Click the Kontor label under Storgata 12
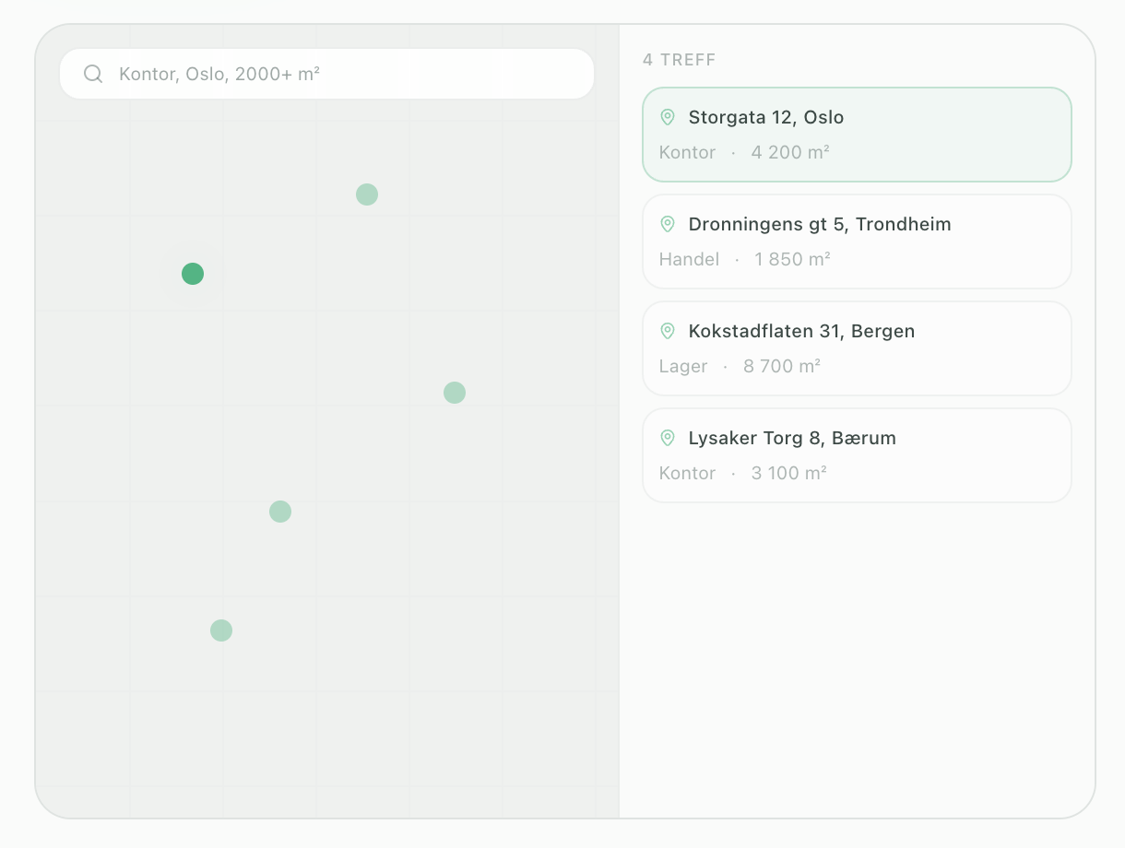 687,152
